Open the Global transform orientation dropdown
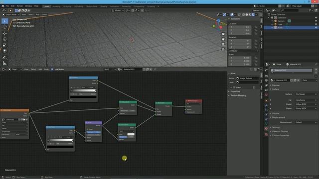 point(118,10)
